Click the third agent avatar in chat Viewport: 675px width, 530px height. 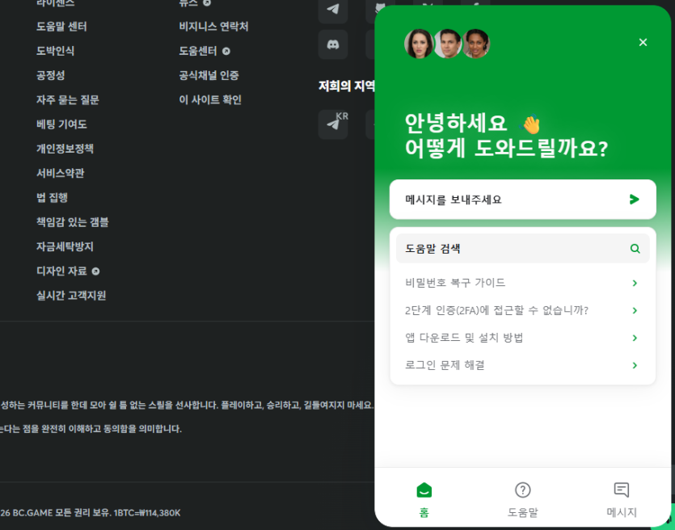(x=475, y=44)
